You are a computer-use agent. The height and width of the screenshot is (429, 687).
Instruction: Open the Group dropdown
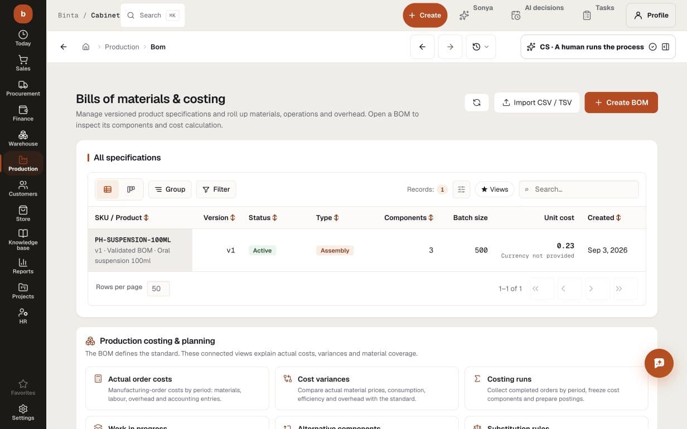pos(170,189)
